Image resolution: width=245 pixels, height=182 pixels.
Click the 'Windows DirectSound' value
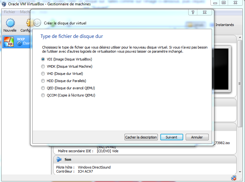[94, 167]
